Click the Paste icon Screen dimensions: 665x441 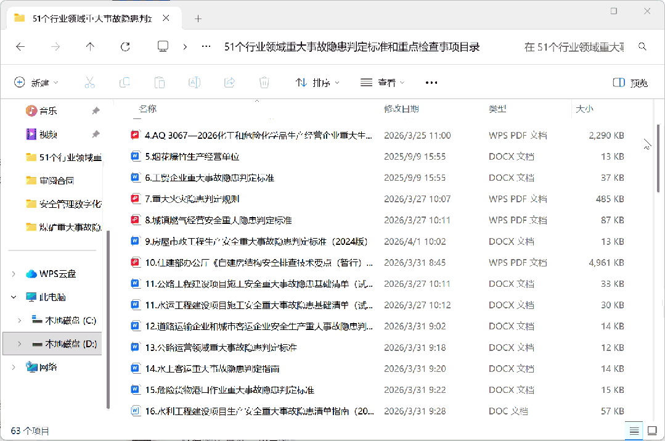point(160,82)
